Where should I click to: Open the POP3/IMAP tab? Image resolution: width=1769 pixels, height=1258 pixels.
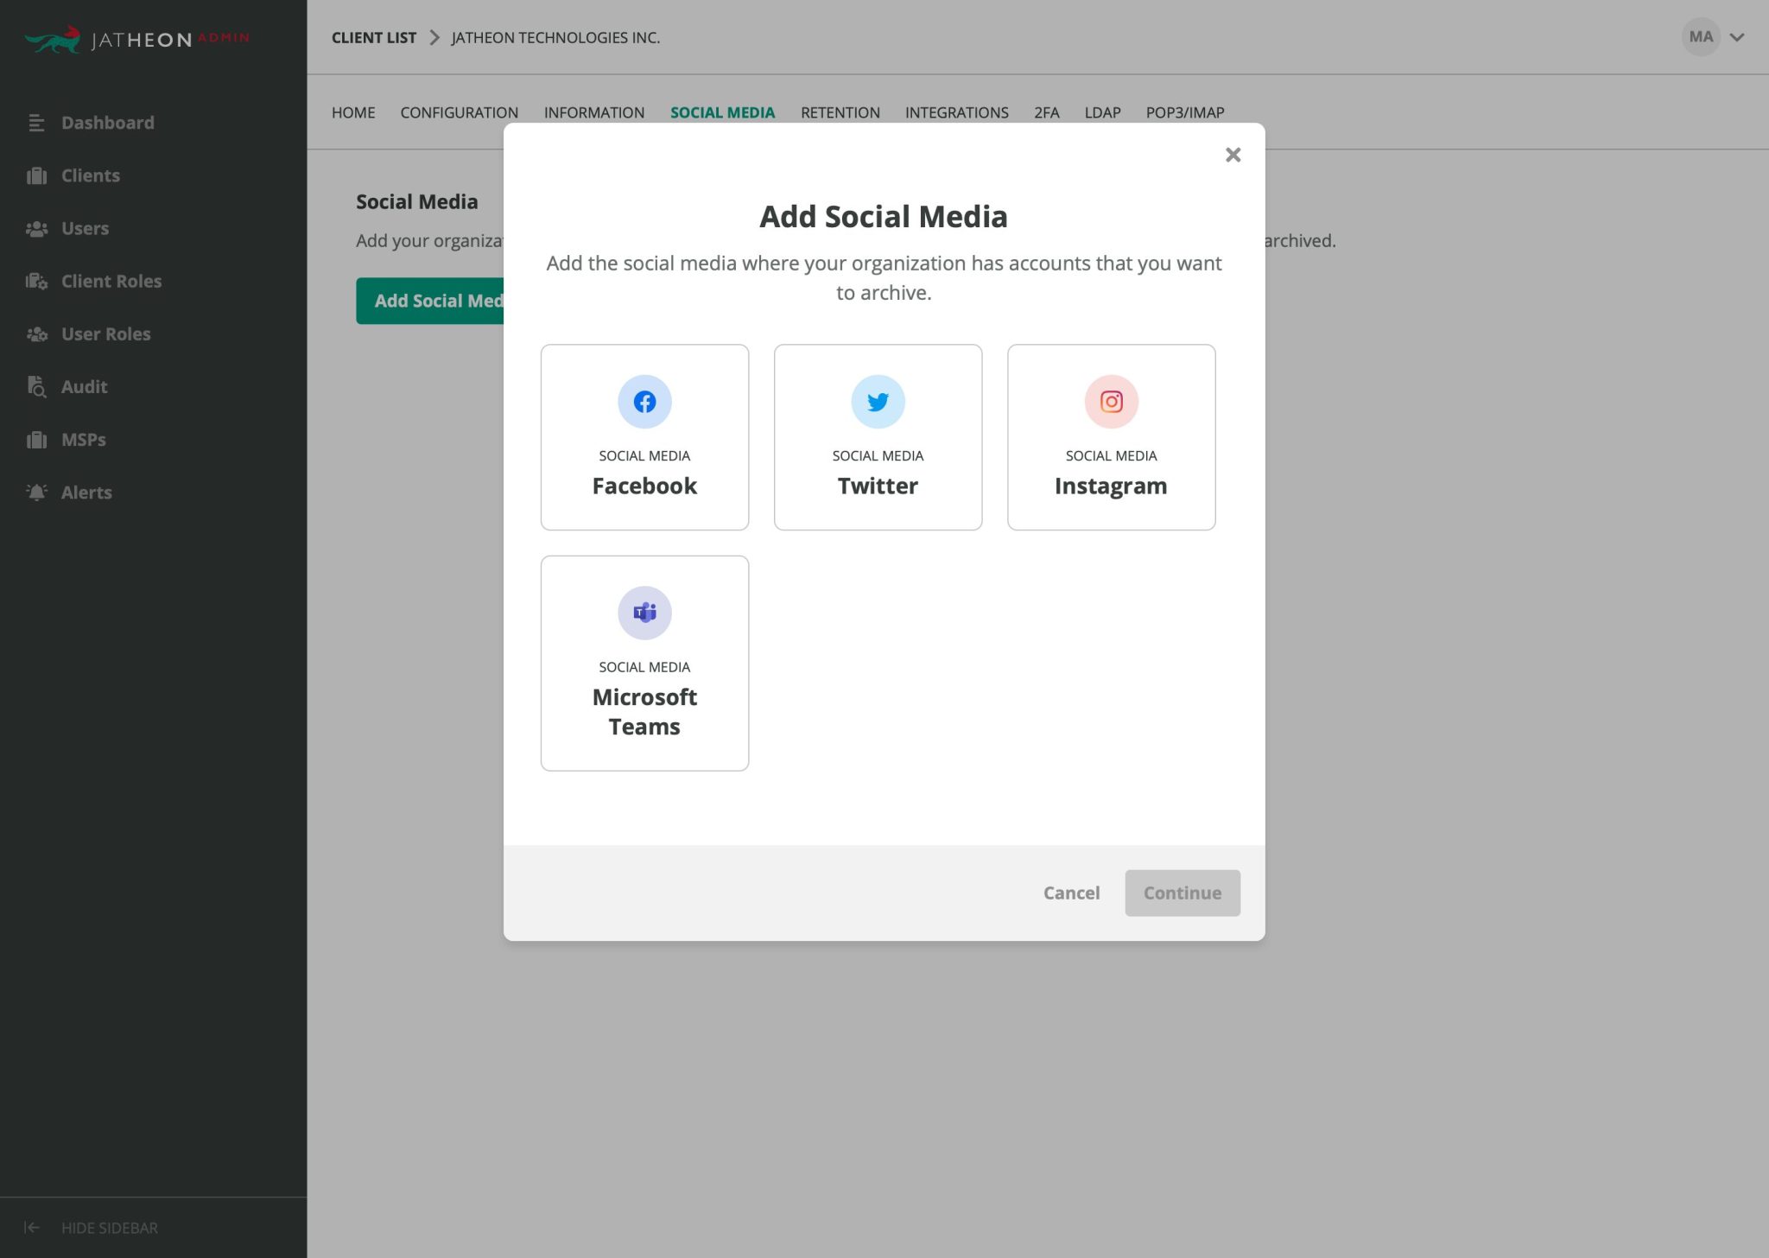[1185, 112]
